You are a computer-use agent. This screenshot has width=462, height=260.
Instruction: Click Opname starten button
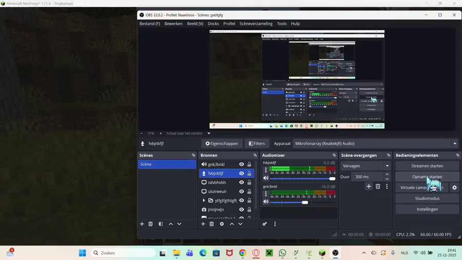point(427,177)
